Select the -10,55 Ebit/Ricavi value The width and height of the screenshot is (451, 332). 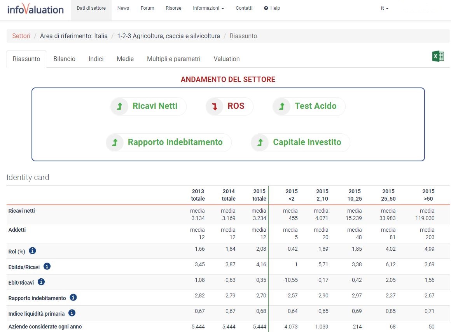(x=290, y=280)
